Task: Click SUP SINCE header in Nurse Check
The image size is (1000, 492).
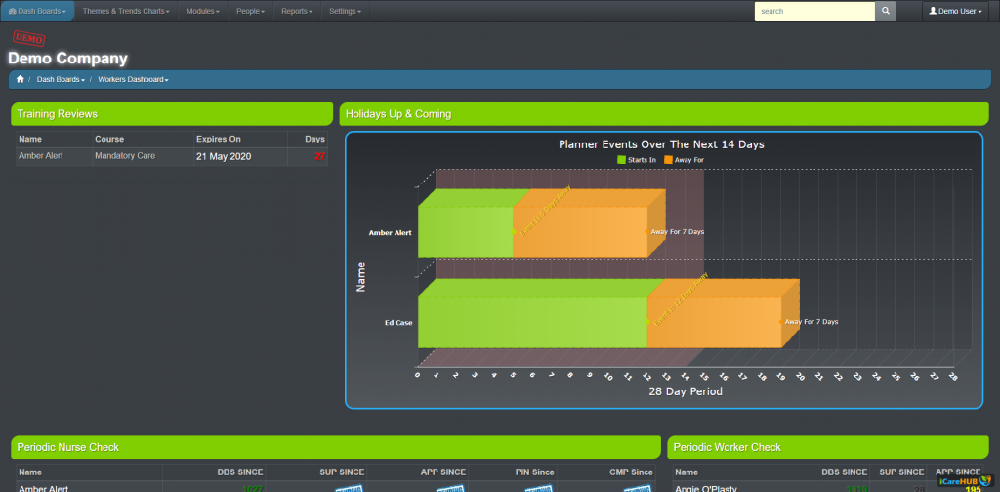Action: tap(342, 472)
